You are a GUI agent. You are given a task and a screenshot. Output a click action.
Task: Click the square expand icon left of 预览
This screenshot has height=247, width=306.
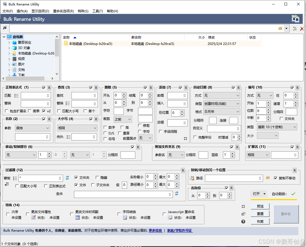pyautogui.click(x=243, y=206)
